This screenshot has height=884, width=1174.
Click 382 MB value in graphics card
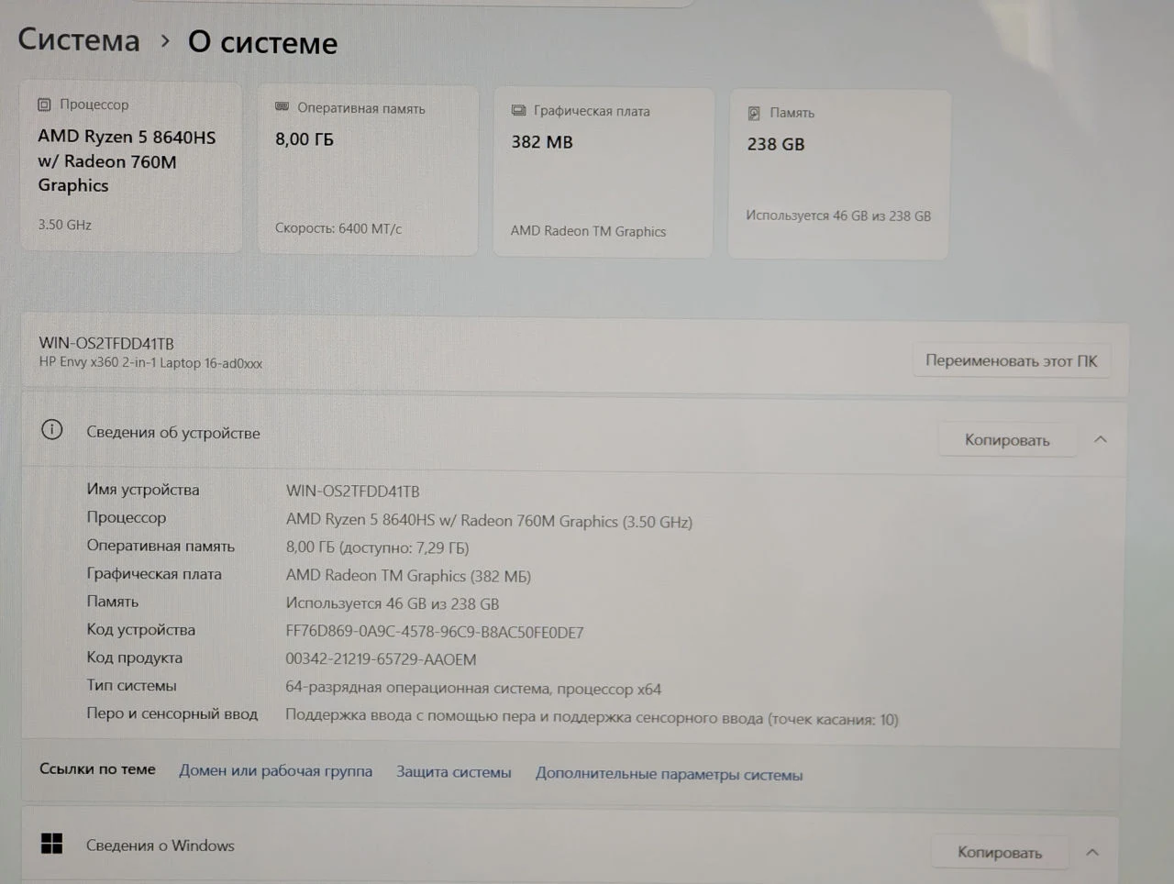point(542,142)
